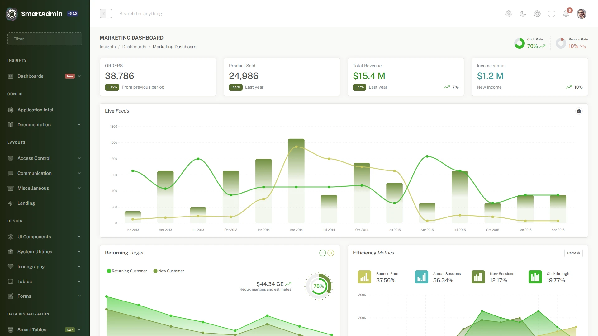Expand the Tables menu chevron
This screenshot has width=598, height=336.
79,282
